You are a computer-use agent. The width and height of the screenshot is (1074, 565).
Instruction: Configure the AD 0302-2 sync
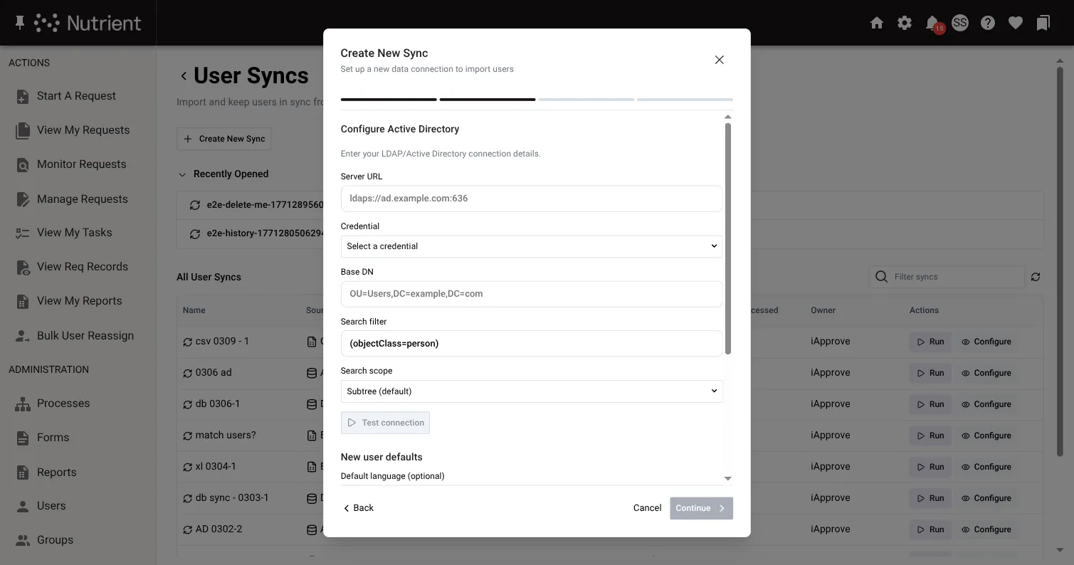point(986,529)
